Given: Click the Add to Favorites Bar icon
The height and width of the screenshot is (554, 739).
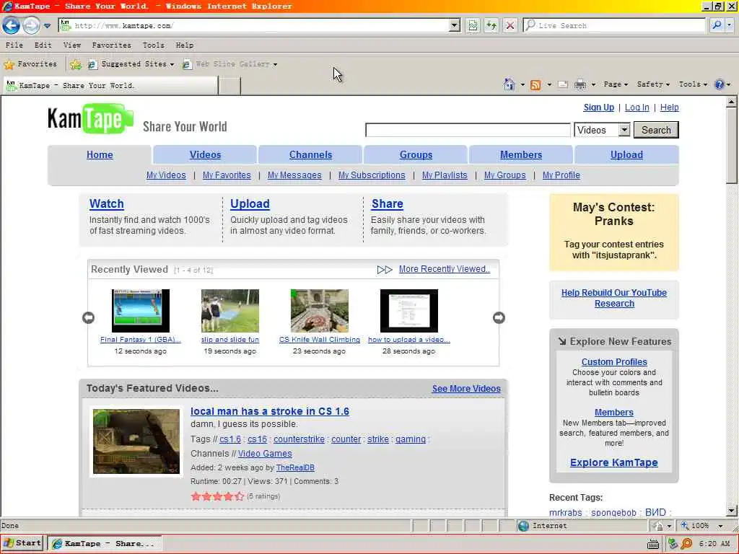Looking at the screenshot, I should click(x=75, y=64).
